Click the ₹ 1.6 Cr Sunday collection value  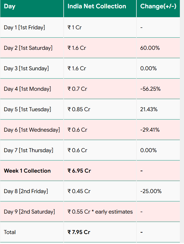click(x=77, y=69)
